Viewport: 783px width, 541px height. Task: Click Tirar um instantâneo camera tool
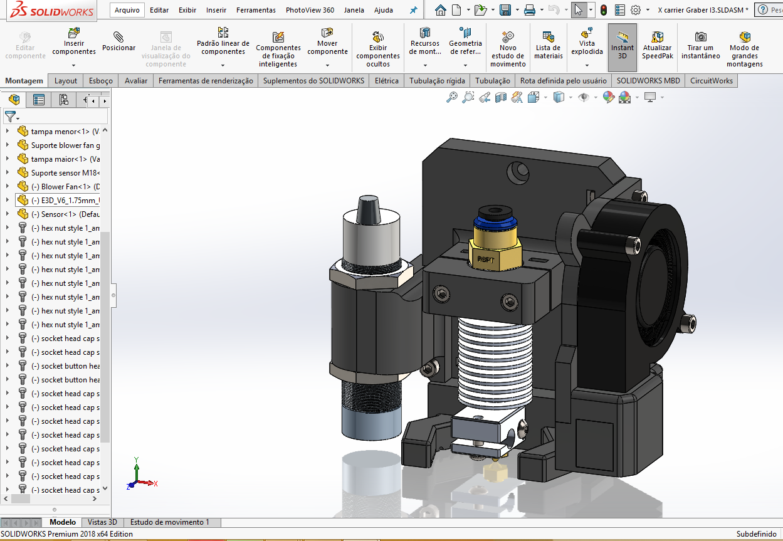[x=700, y=45]
